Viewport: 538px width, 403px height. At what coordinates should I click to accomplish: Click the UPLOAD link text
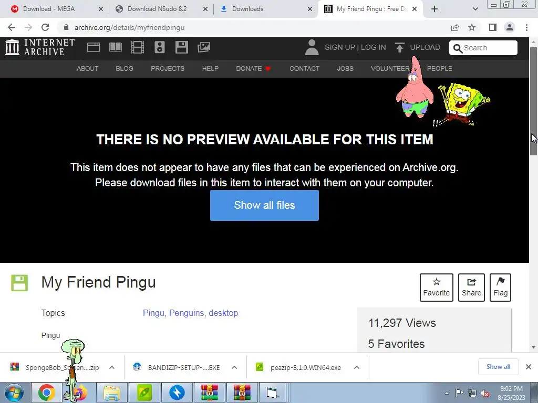pos(425,47)
